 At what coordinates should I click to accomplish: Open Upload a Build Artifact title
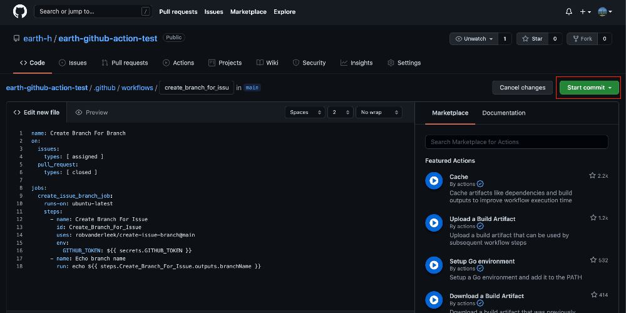[x=482, y=219]
